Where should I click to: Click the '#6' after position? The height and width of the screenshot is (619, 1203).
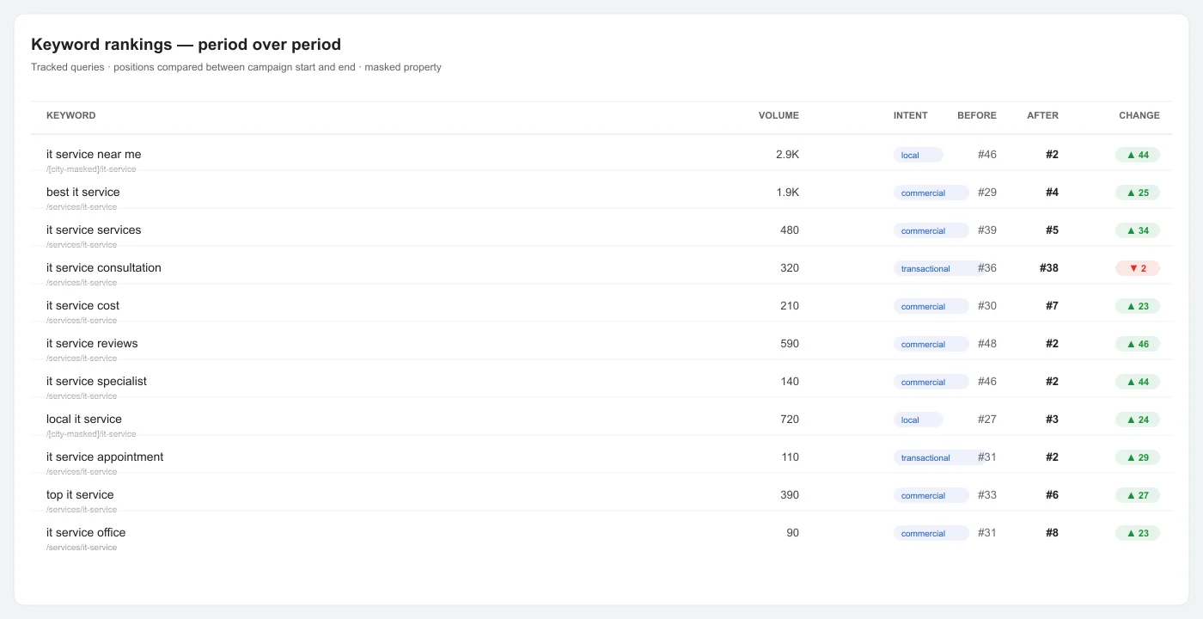click(x=1052, y=494)
